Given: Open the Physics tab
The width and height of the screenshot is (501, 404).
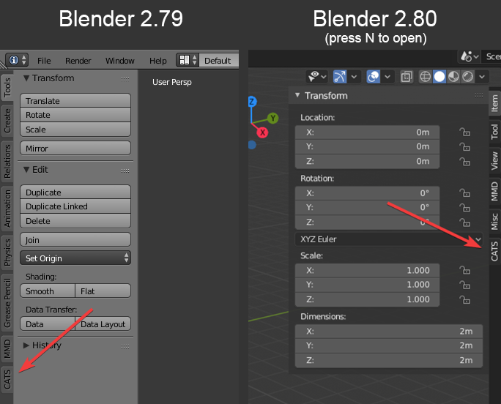Looking at the screenshot, I should tap(7, 252).
